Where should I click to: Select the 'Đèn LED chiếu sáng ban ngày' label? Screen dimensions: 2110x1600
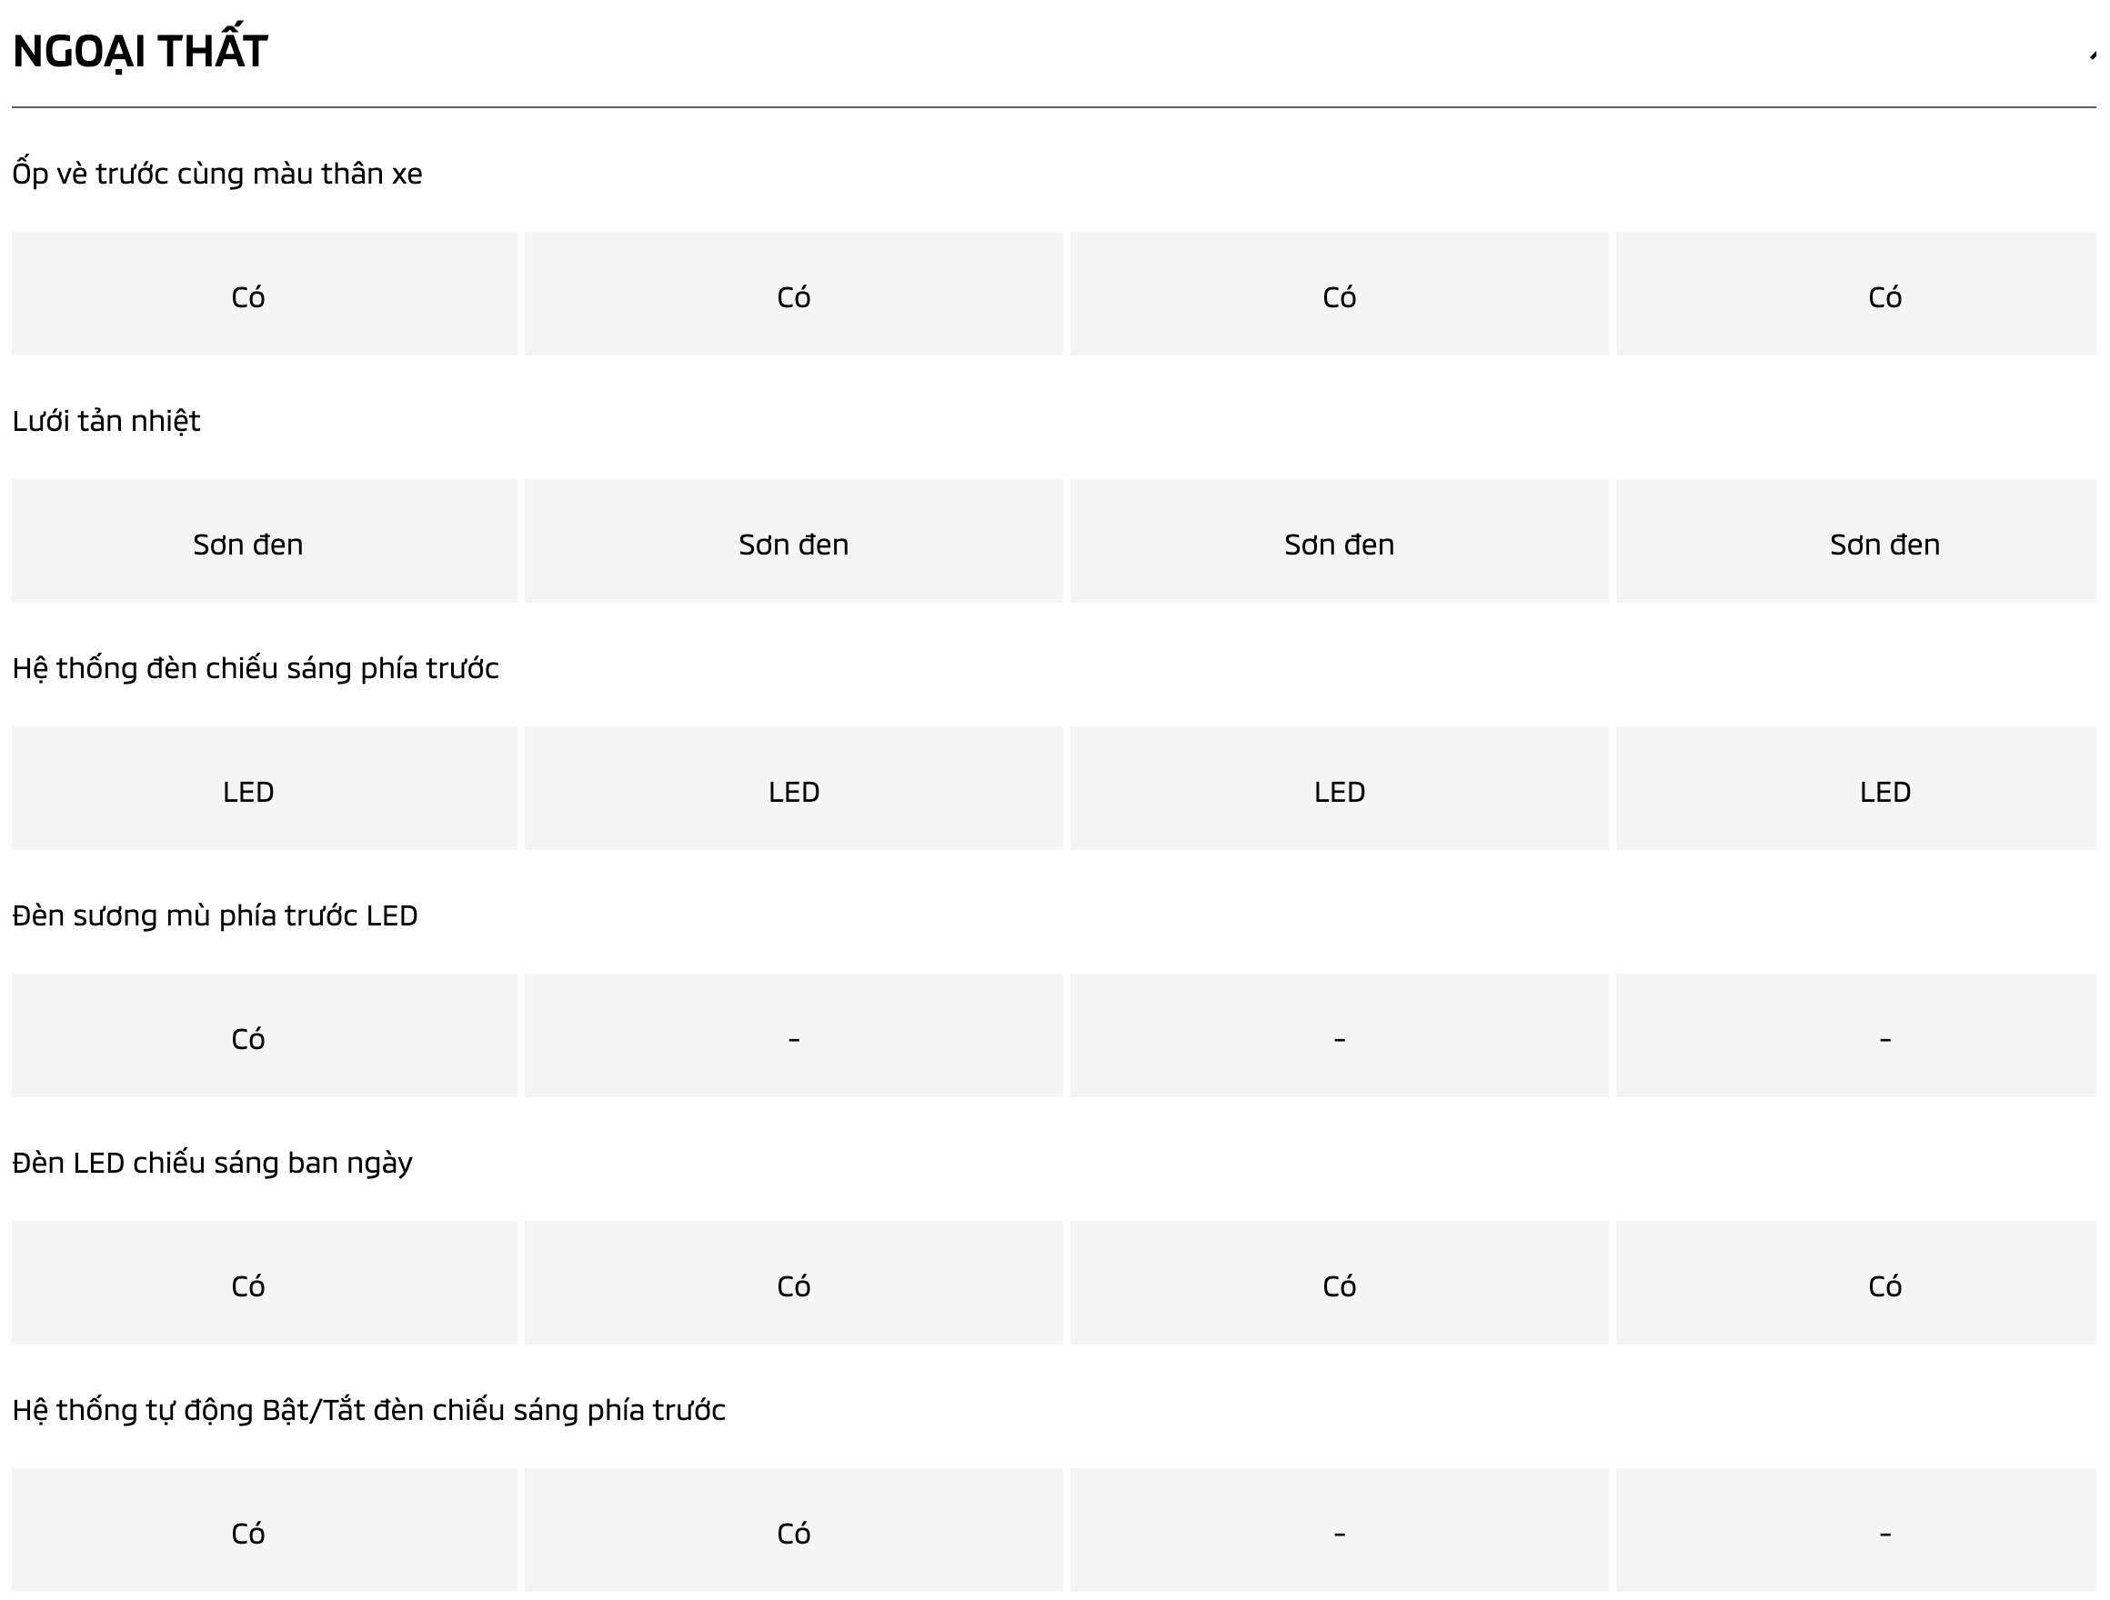tap(212, 1163)
